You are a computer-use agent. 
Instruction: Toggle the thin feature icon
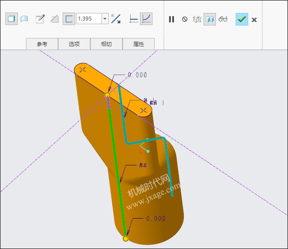coord(69,19)
